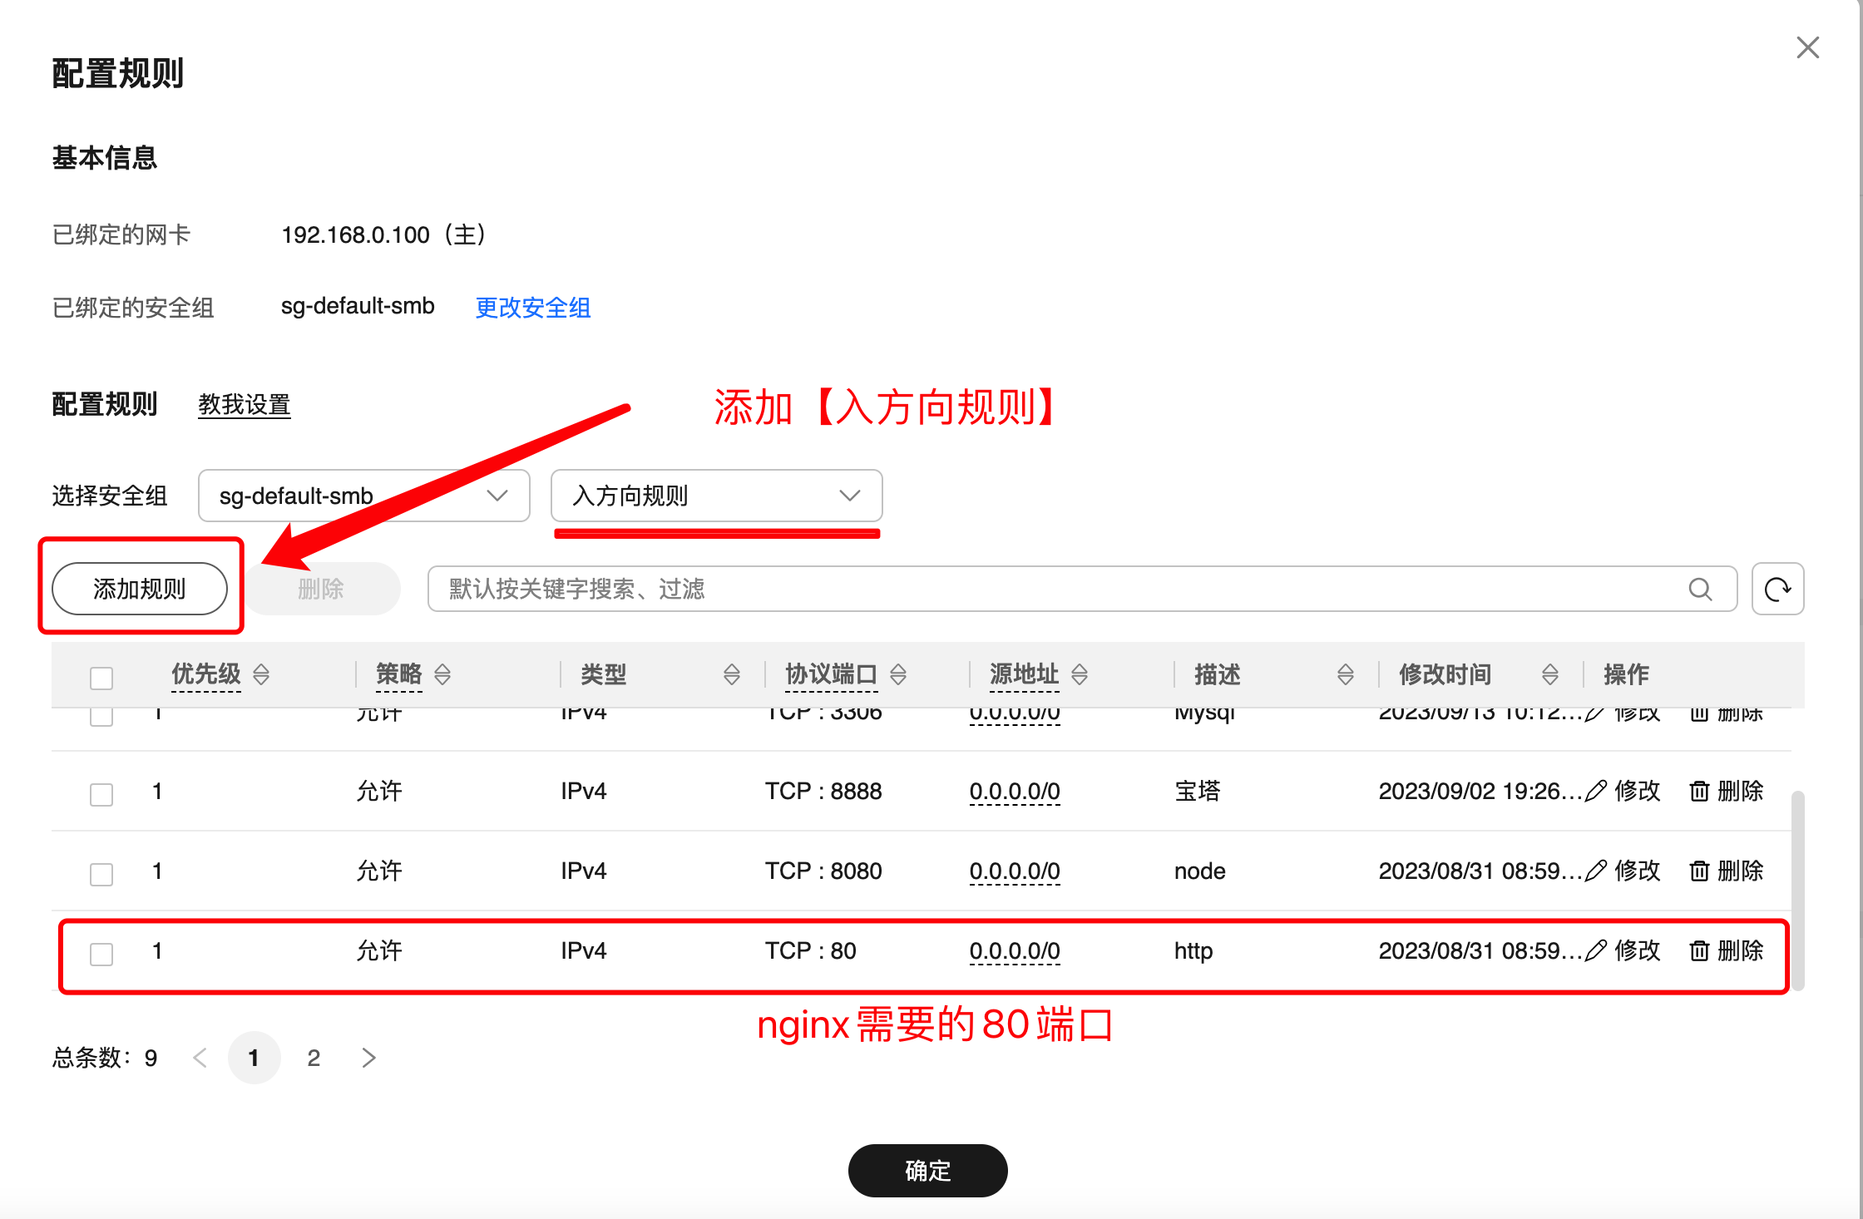The image size is (1863, 1219).
Task: Click the refresh icon beside the search box
Action: pos(1777,589)
